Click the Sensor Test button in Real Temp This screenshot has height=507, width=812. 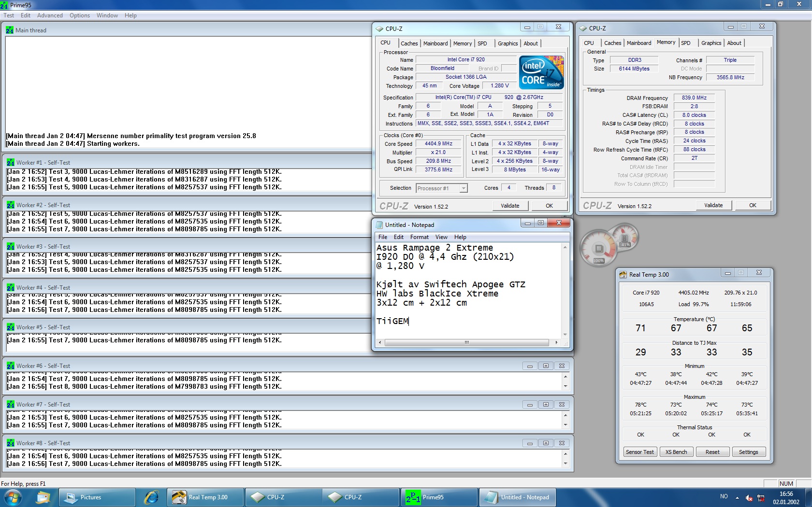click(x=639, y=452)
